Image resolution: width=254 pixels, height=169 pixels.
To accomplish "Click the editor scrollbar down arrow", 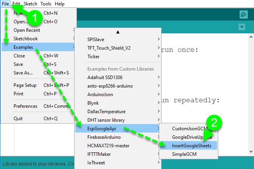I will [x=251, y=152].
